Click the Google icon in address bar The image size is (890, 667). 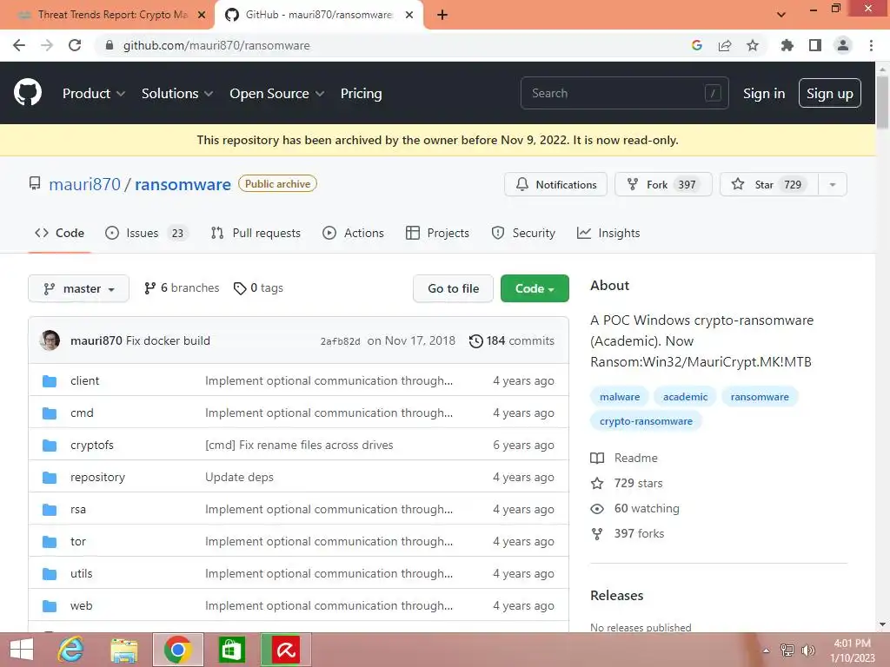coord(697,45)
